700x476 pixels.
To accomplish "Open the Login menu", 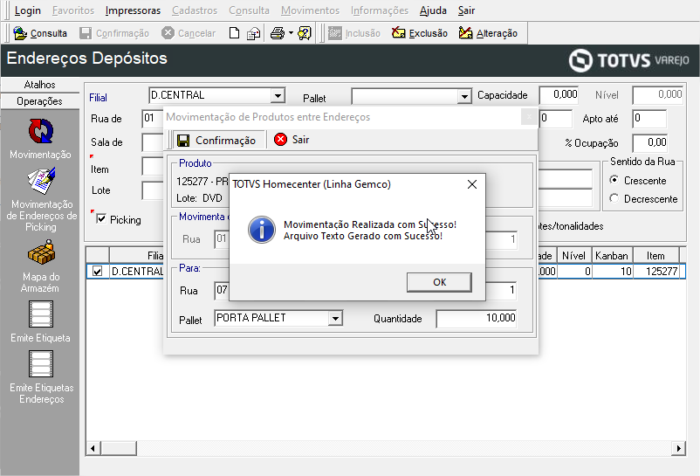I will 28,10.
